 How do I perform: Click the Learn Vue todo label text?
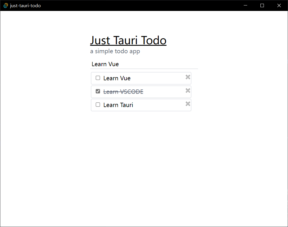point(117,78)
